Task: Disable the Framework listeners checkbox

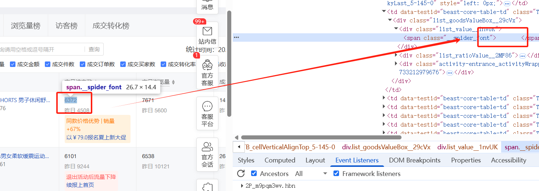Action: [336, 173]
